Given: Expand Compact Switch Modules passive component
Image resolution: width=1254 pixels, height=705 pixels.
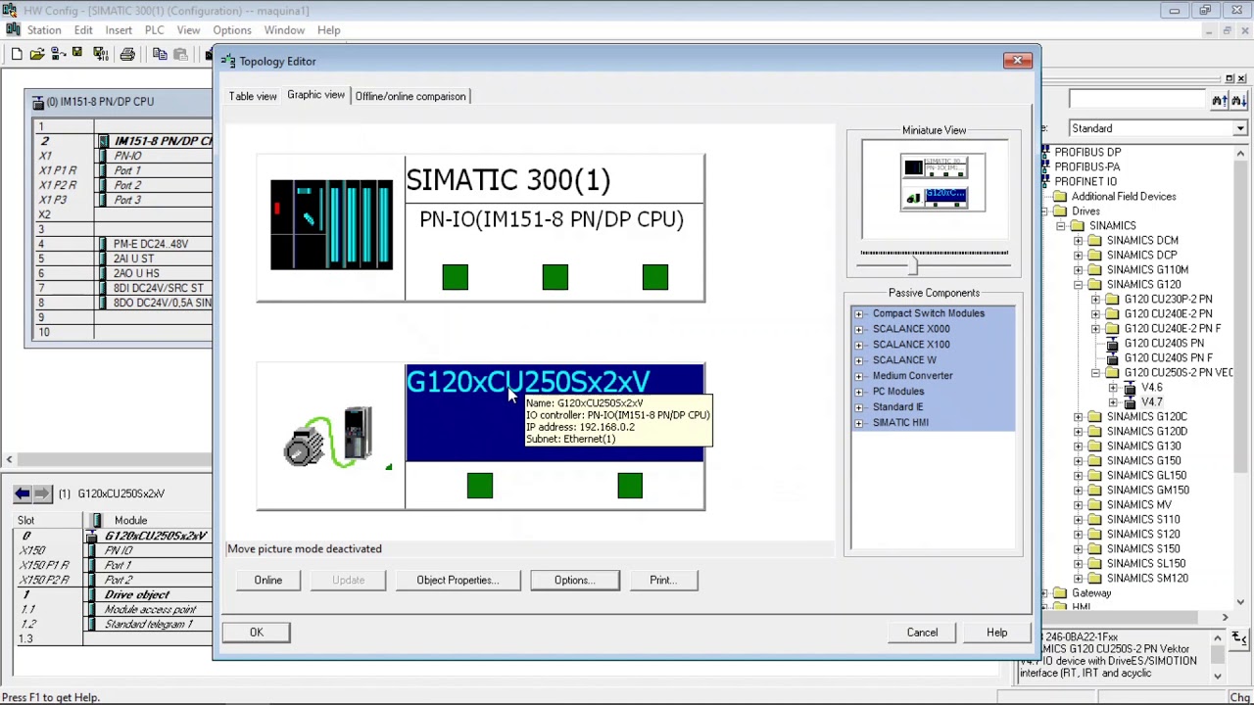Looking at the screenshot, I should [x=859, y=313].
